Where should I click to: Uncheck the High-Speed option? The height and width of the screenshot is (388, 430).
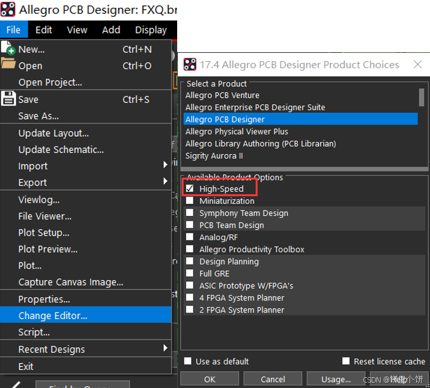pos(190,188)
